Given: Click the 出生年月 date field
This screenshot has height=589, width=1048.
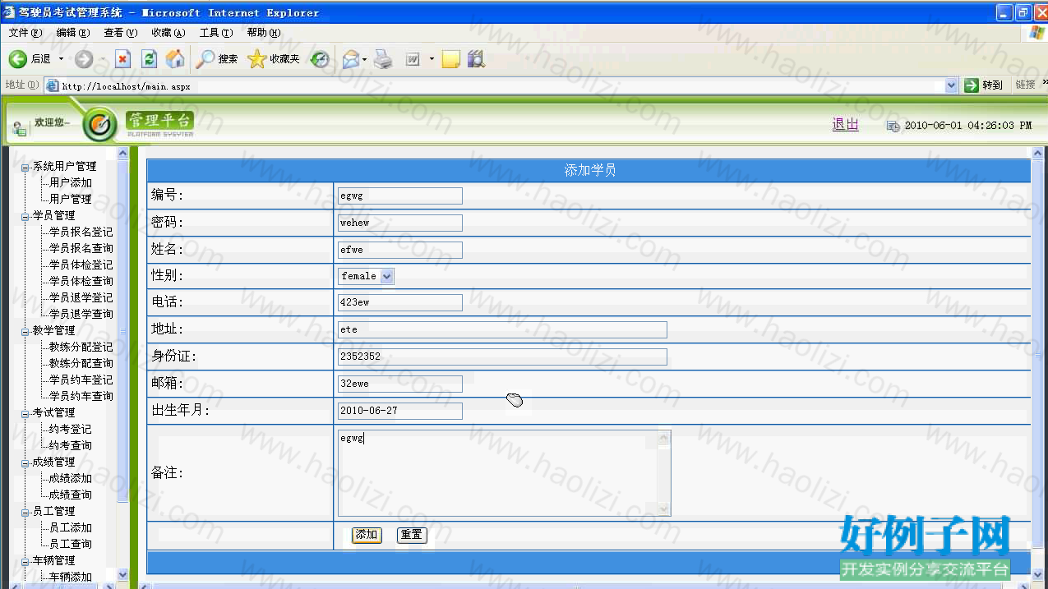Looking at the screenshot, I should pos(399,411).
